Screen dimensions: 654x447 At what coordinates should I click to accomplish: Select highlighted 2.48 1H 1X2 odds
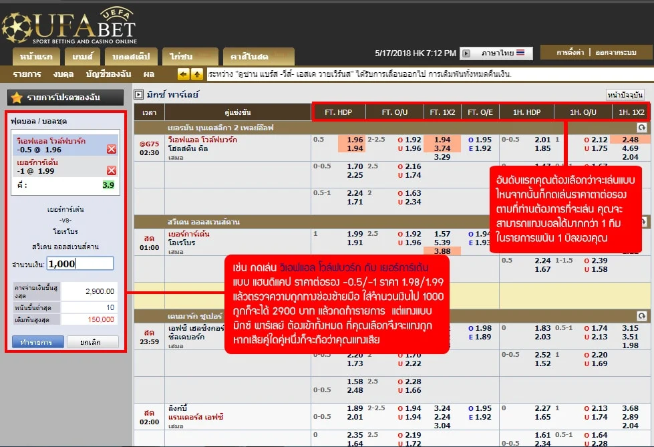click(x=630, y=140)
